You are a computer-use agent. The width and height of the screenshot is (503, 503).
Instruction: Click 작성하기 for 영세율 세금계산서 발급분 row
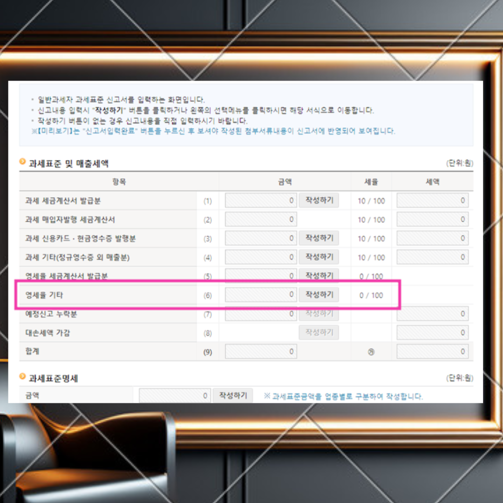tap(319, 275)
